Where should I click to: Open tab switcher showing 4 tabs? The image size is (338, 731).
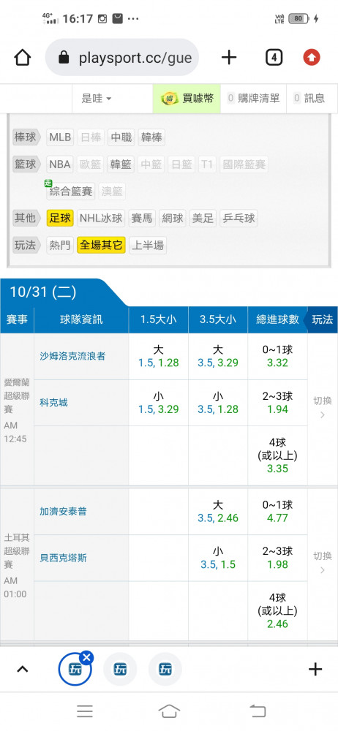coord(274,58)
